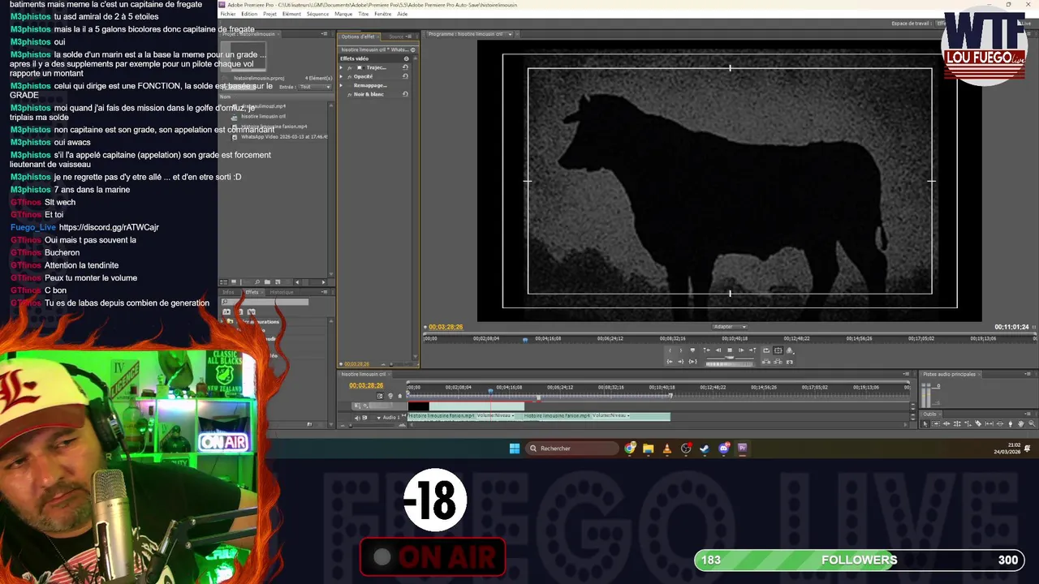Expand the Opacité effect properties
Screen dimensions: 1039x584
coord(341,76)
